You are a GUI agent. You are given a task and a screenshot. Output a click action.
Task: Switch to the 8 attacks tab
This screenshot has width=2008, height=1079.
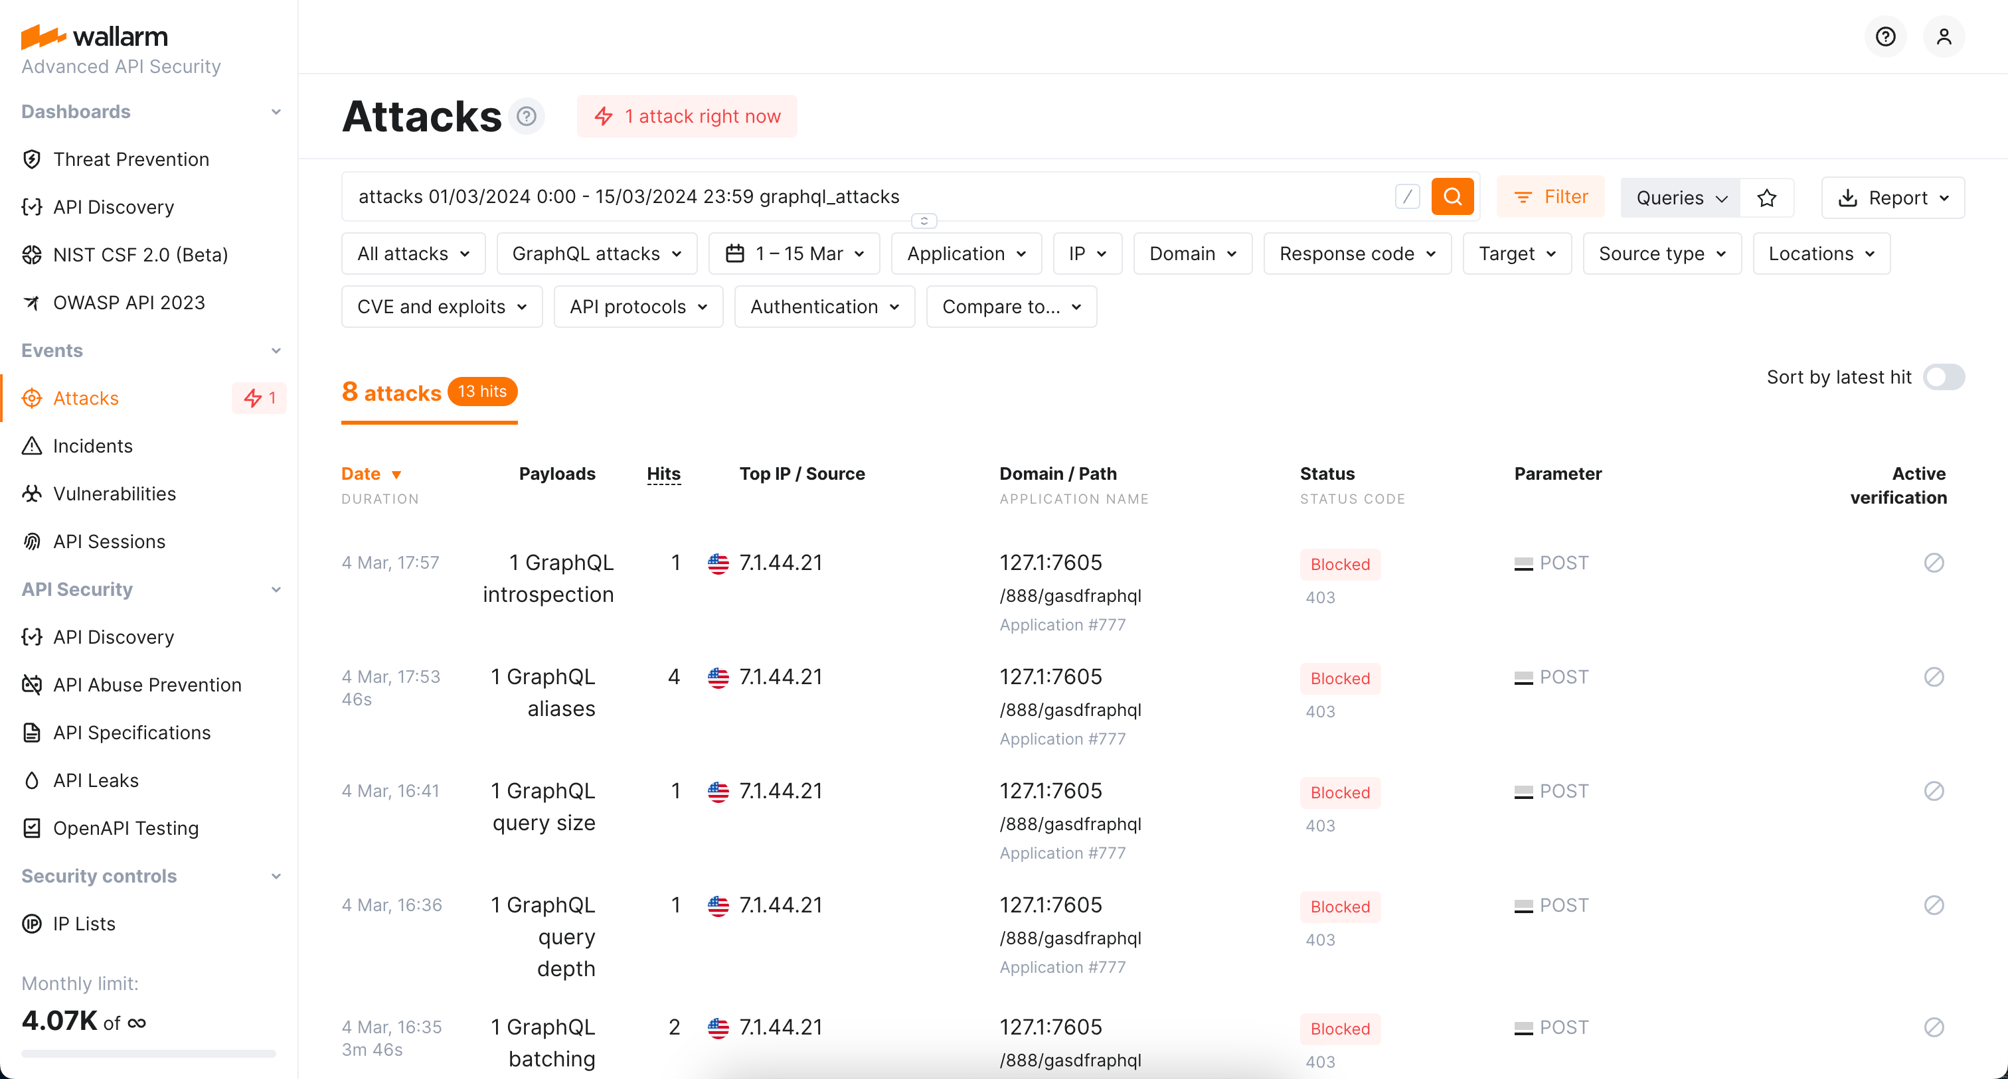click(390, 393)
